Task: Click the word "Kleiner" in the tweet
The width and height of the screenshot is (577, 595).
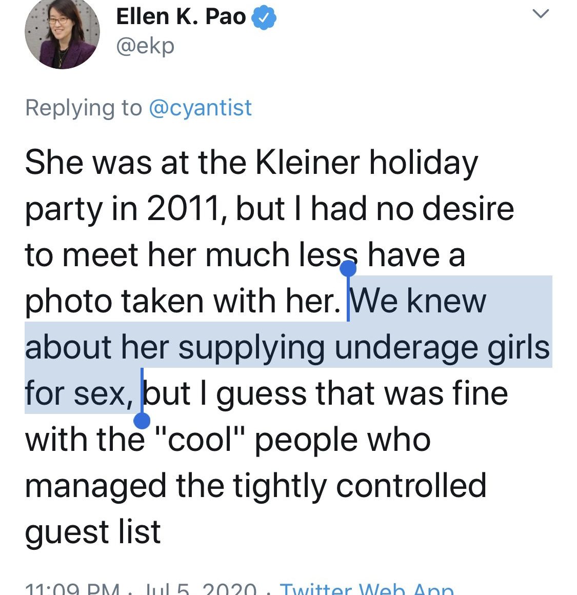Action: click(307, 163)
